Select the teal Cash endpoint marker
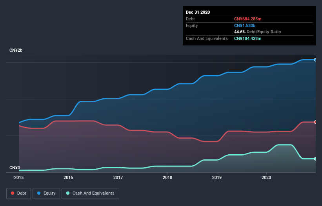Viewport: 322px width, 206px height. 315,159
